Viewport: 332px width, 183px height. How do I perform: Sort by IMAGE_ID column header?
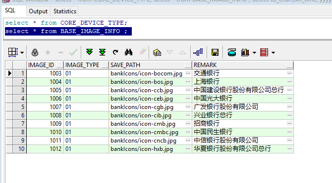tap(45, 65)
